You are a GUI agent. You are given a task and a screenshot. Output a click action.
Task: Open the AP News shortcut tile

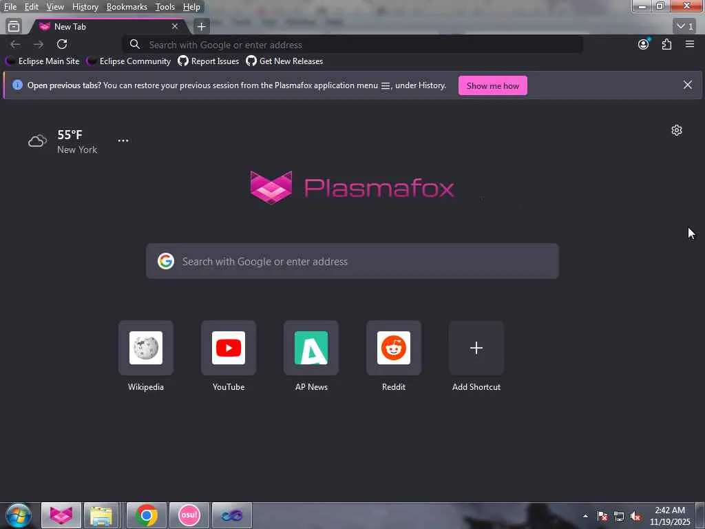click(x=311, y=348)
